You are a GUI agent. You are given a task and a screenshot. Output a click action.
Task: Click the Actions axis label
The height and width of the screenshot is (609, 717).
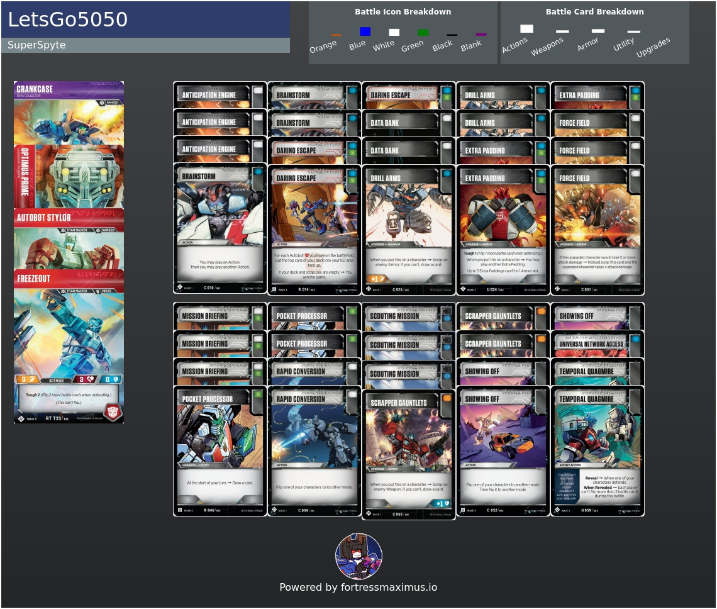tap(515, 45)
